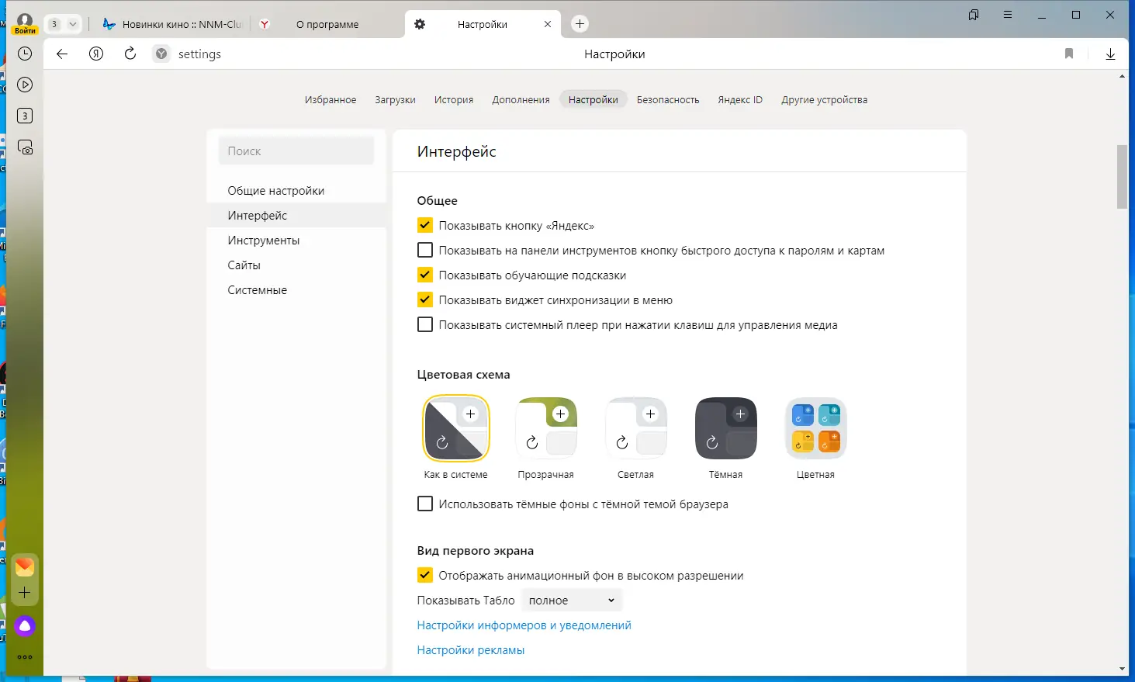Open the history clock icon in the side panel
The width and height of the screenshot is (1135, 682).
tap(25, 54)
